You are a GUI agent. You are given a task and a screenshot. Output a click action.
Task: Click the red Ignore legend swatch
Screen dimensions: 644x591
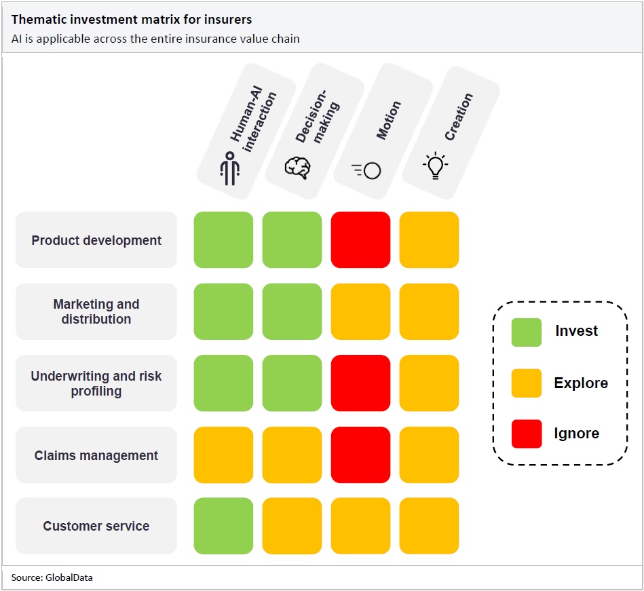tap(527, 434)
